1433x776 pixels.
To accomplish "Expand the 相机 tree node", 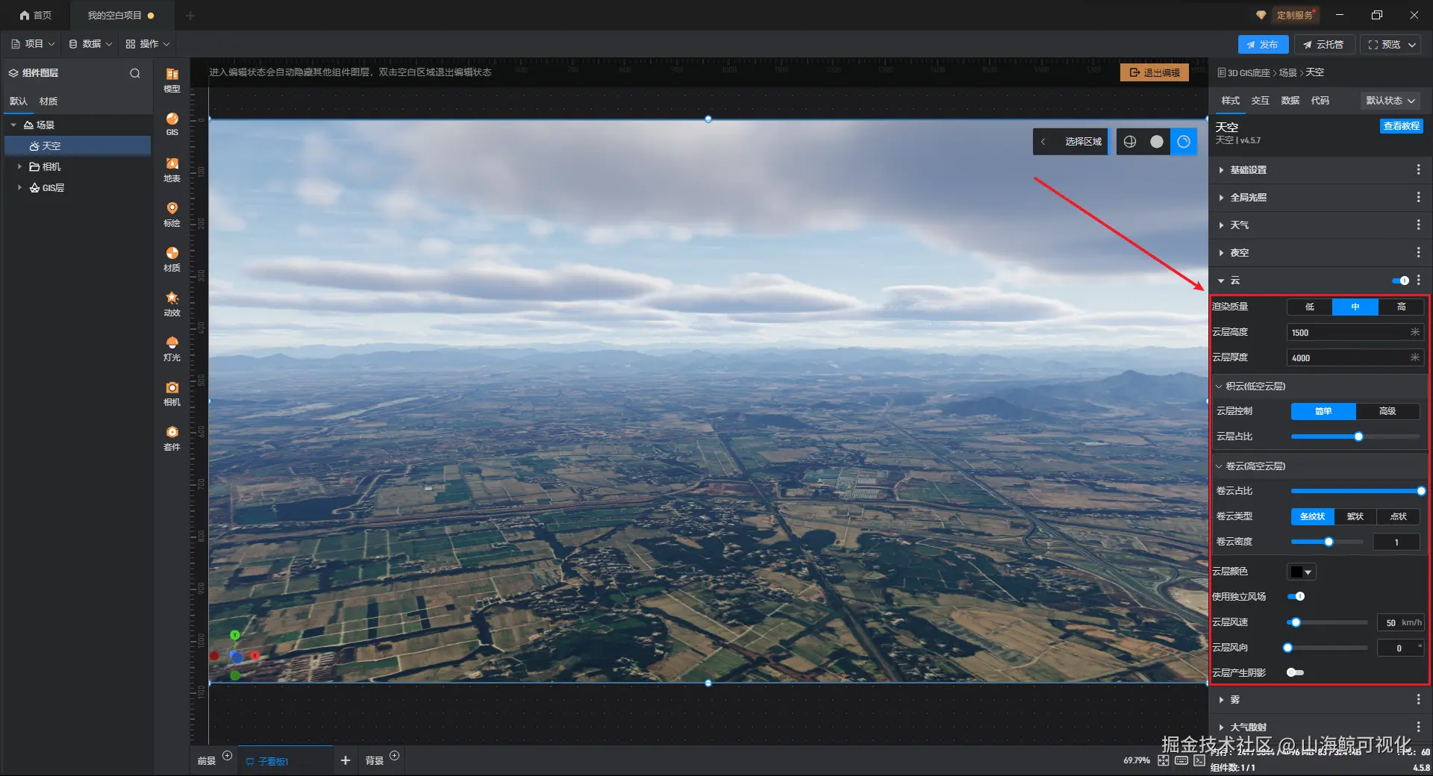I will [x=19, y=166].
